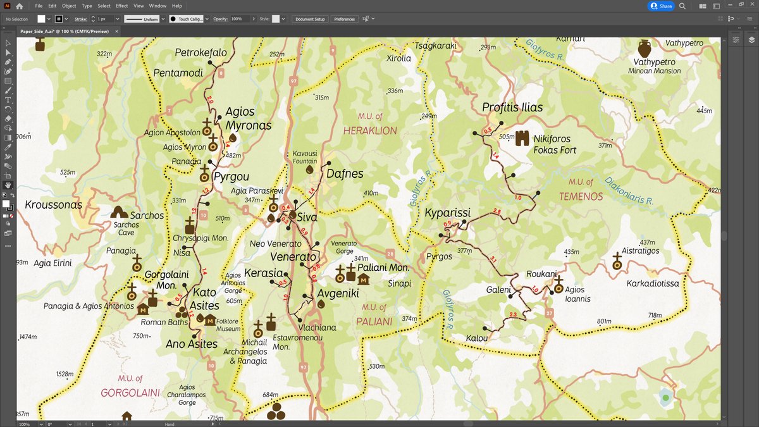
Task: Switch to the Paper_Side_A.ai document tab
Action: (63, 30)
